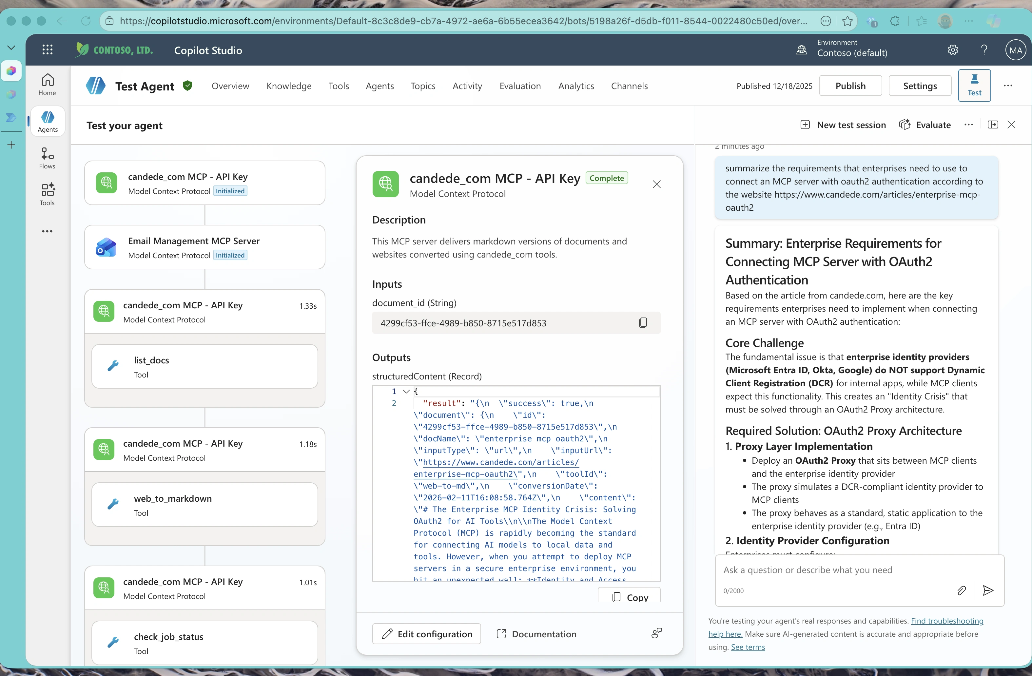Open the See terms link

(x=748, y=647)
